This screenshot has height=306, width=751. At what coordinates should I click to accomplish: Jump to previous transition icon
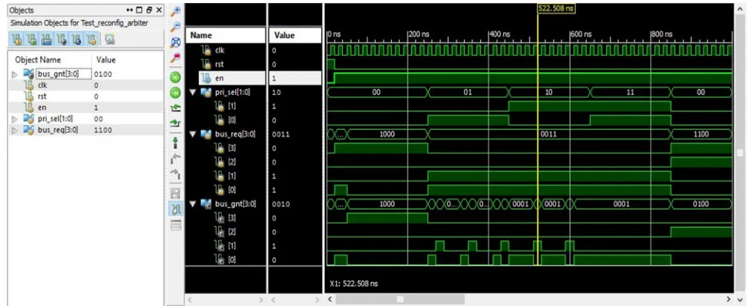pyautogui.click(x=176, y=108)
